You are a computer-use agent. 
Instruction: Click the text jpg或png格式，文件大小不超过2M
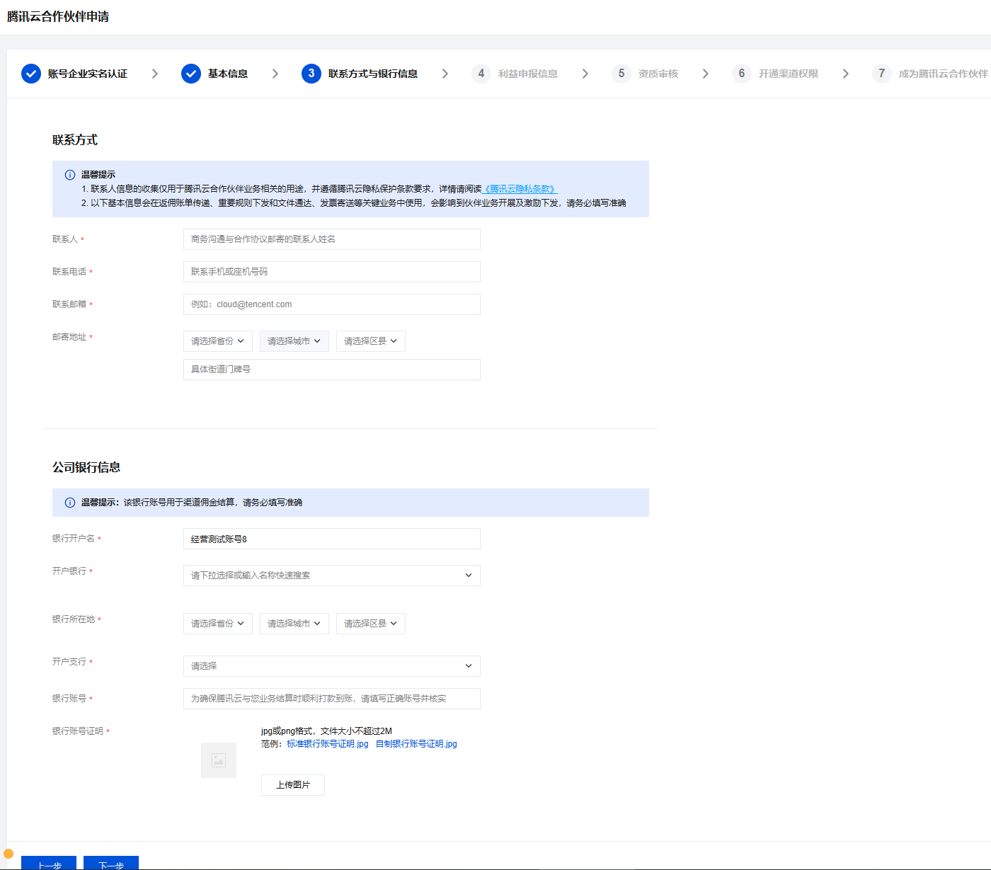point(326,731)
